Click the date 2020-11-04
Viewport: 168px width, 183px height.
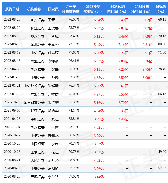click(12, 127)
